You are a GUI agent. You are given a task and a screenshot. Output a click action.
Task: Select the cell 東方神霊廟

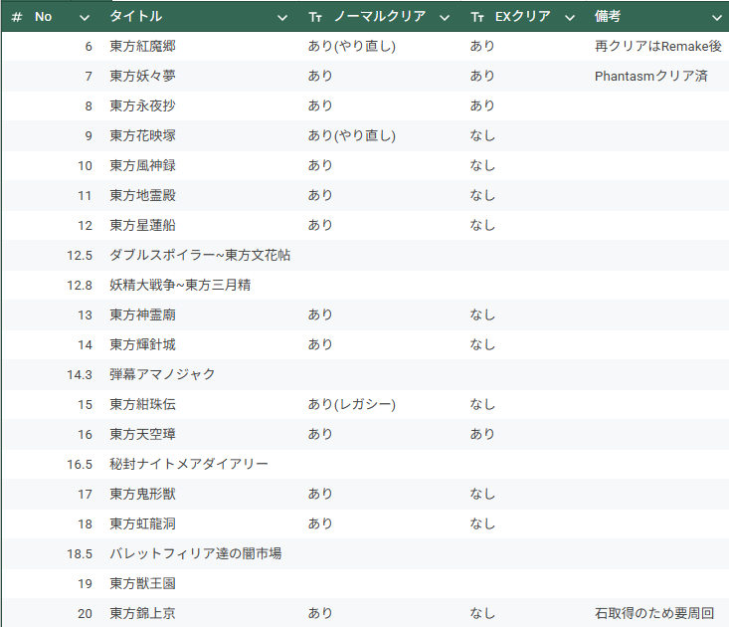click(143, 314)
